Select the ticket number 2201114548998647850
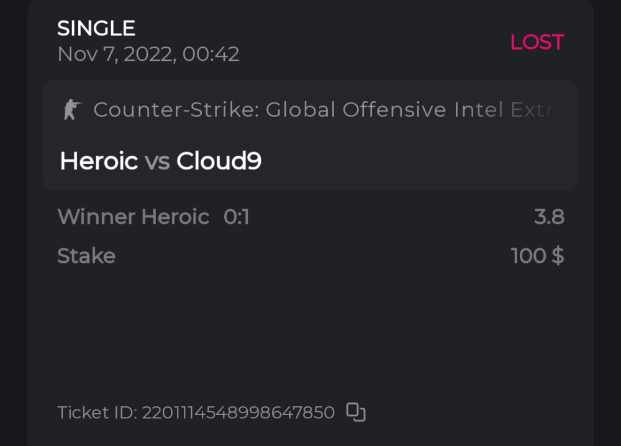Screen dimensions: 621x446 pyautogui.click(x=238, y=413)
